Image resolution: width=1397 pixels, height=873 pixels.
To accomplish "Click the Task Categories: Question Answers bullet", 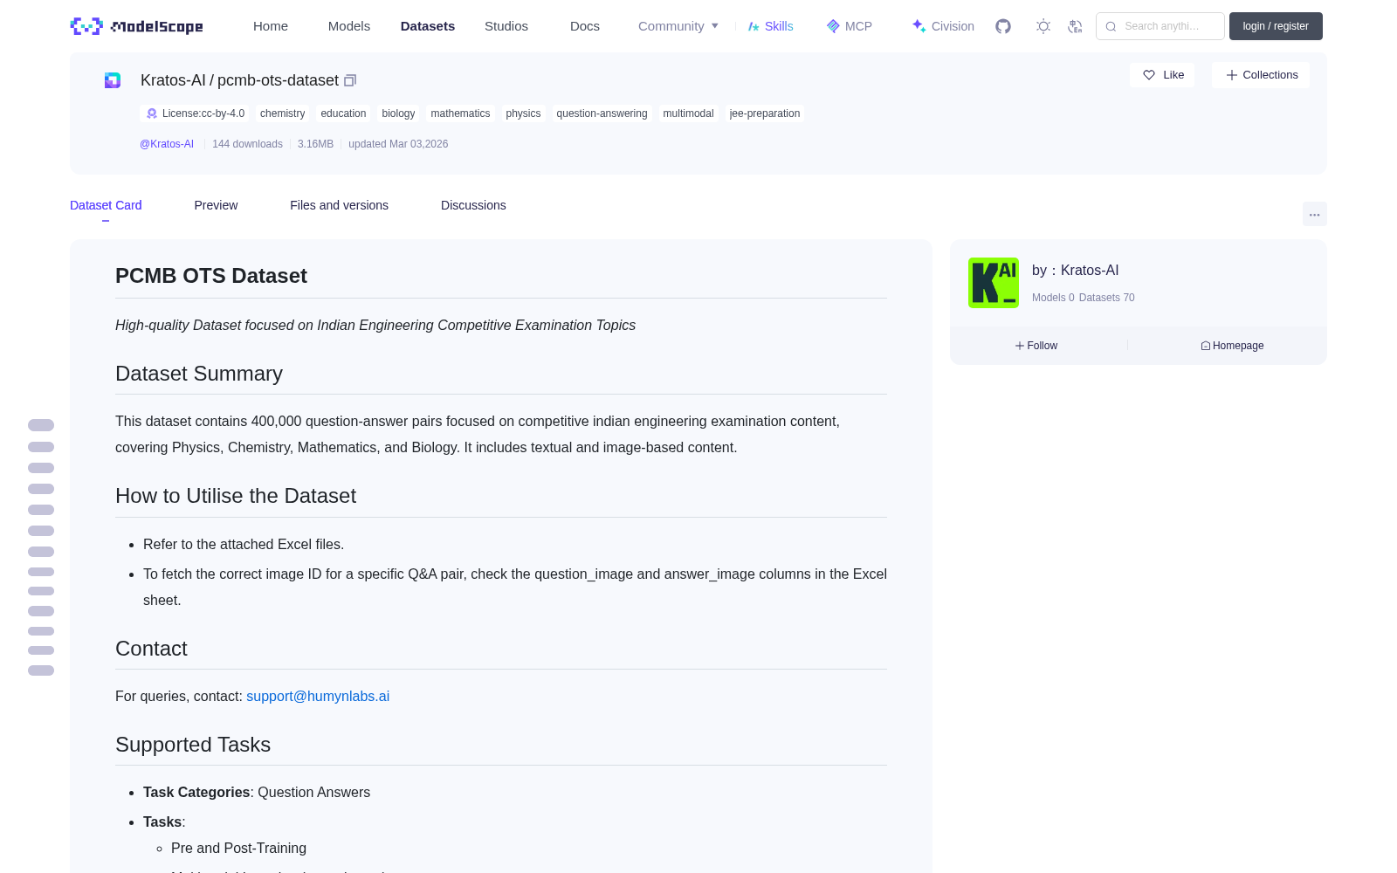I will pyautogui.click(x=257, y=793).
